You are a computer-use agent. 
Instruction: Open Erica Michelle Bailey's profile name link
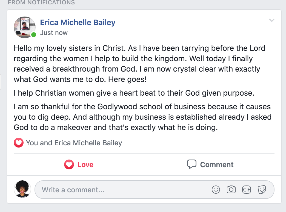tap(78, 23)
